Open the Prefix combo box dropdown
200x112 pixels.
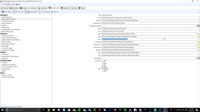coord(199,53)
